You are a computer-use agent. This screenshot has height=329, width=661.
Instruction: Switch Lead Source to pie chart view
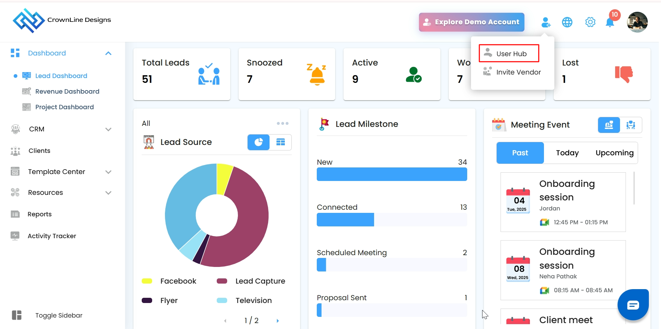point(258,142)
